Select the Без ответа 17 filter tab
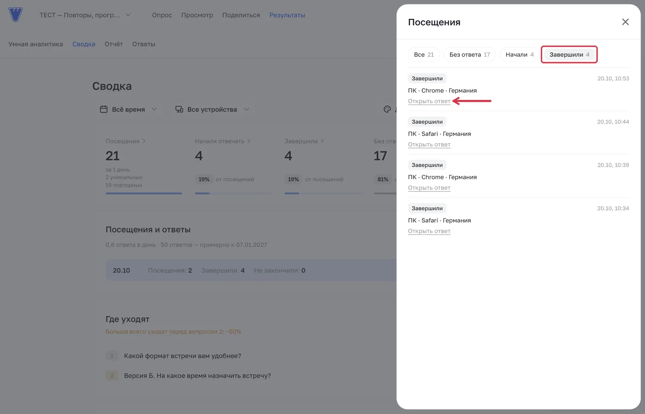645x414 pixels. 470,54
